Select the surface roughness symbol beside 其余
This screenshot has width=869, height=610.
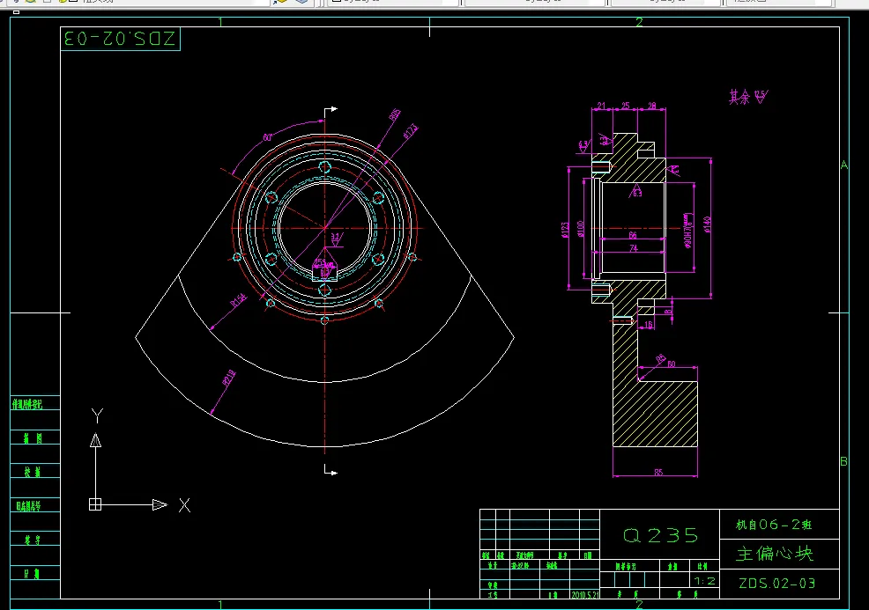(x=761, y=97)
